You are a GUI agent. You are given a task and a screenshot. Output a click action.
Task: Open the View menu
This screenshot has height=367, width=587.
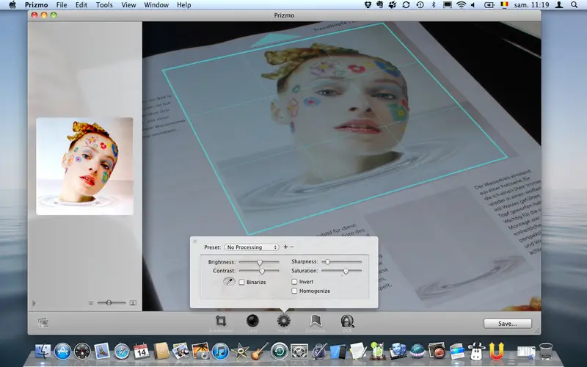pos(129,5)
